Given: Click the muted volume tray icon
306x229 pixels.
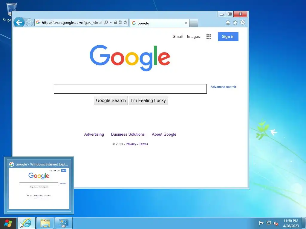Looking at the screenshot, I should tap(276, 223).
